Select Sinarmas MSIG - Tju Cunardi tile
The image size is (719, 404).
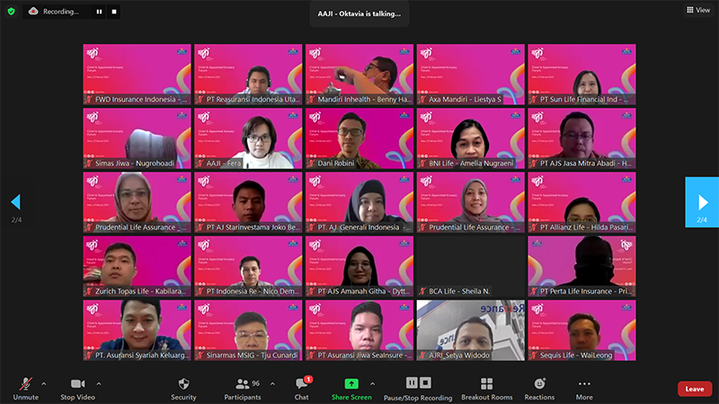click(x=248, y=330)
